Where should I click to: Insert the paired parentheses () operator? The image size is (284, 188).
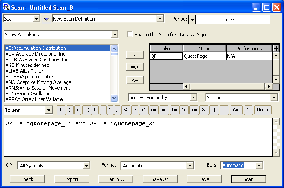point(87,110)
